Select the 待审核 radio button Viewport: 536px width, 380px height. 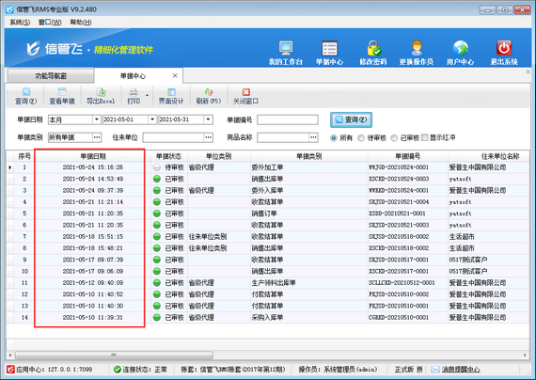(361, 138)
